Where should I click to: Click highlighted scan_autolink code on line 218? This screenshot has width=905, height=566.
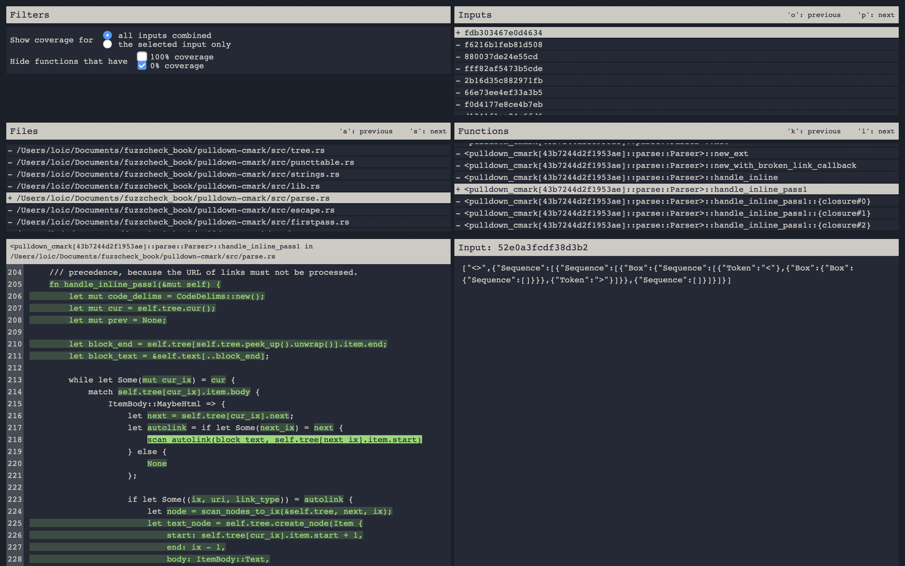click(x=284, y=440)
